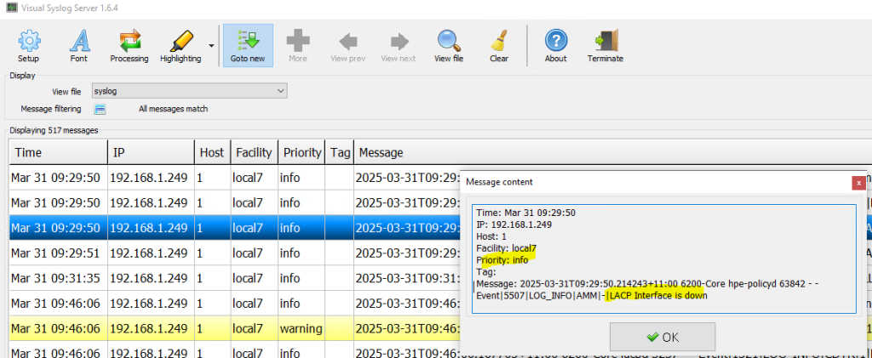Viewport: 872px width, 358px height.
Task: Expand the Highlighting dropdown arrow
Action: [x=210, y=46]
